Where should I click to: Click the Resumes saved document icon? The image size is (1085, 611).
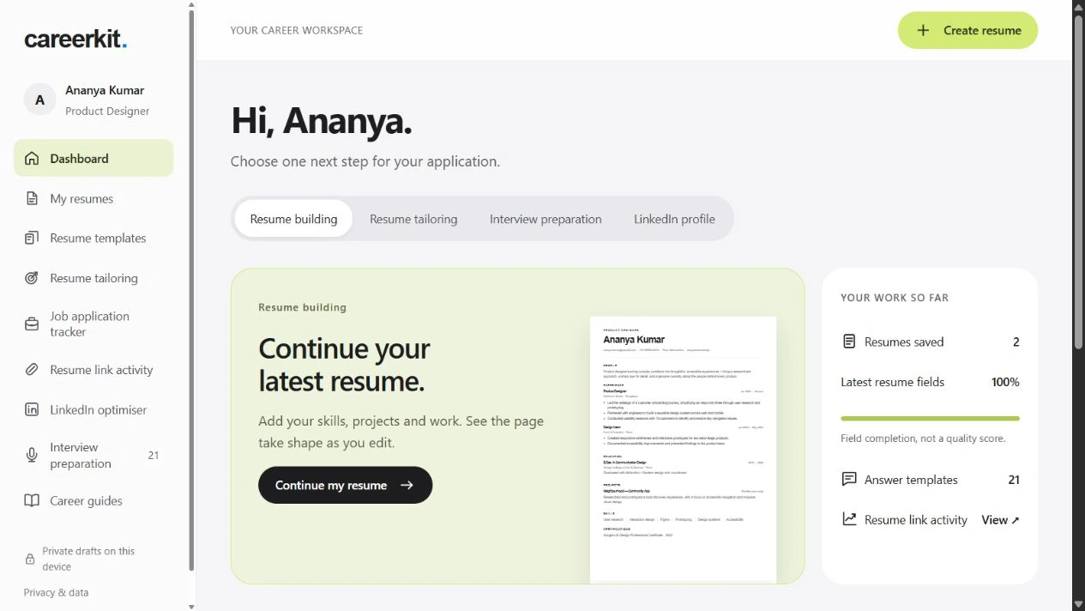click(849, 342)
